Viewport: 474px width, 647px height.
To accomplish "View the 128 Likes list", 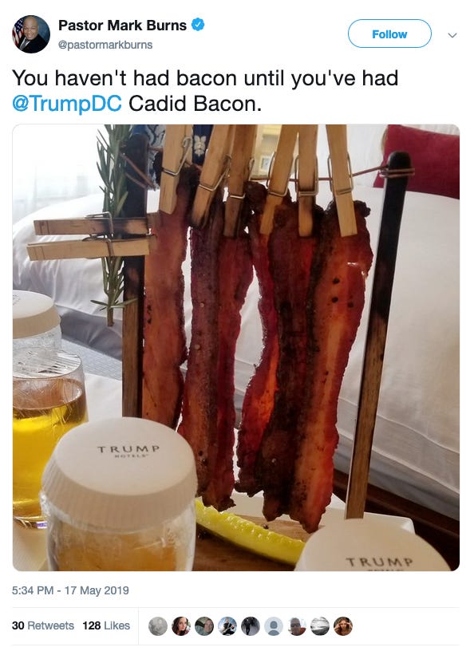I will (x=106, y=625).
